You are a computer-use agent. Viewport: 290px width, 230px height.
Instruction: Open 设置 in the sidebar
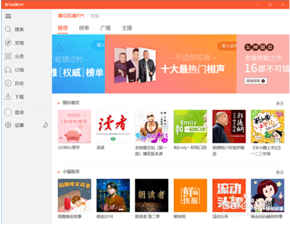[20, 126]
